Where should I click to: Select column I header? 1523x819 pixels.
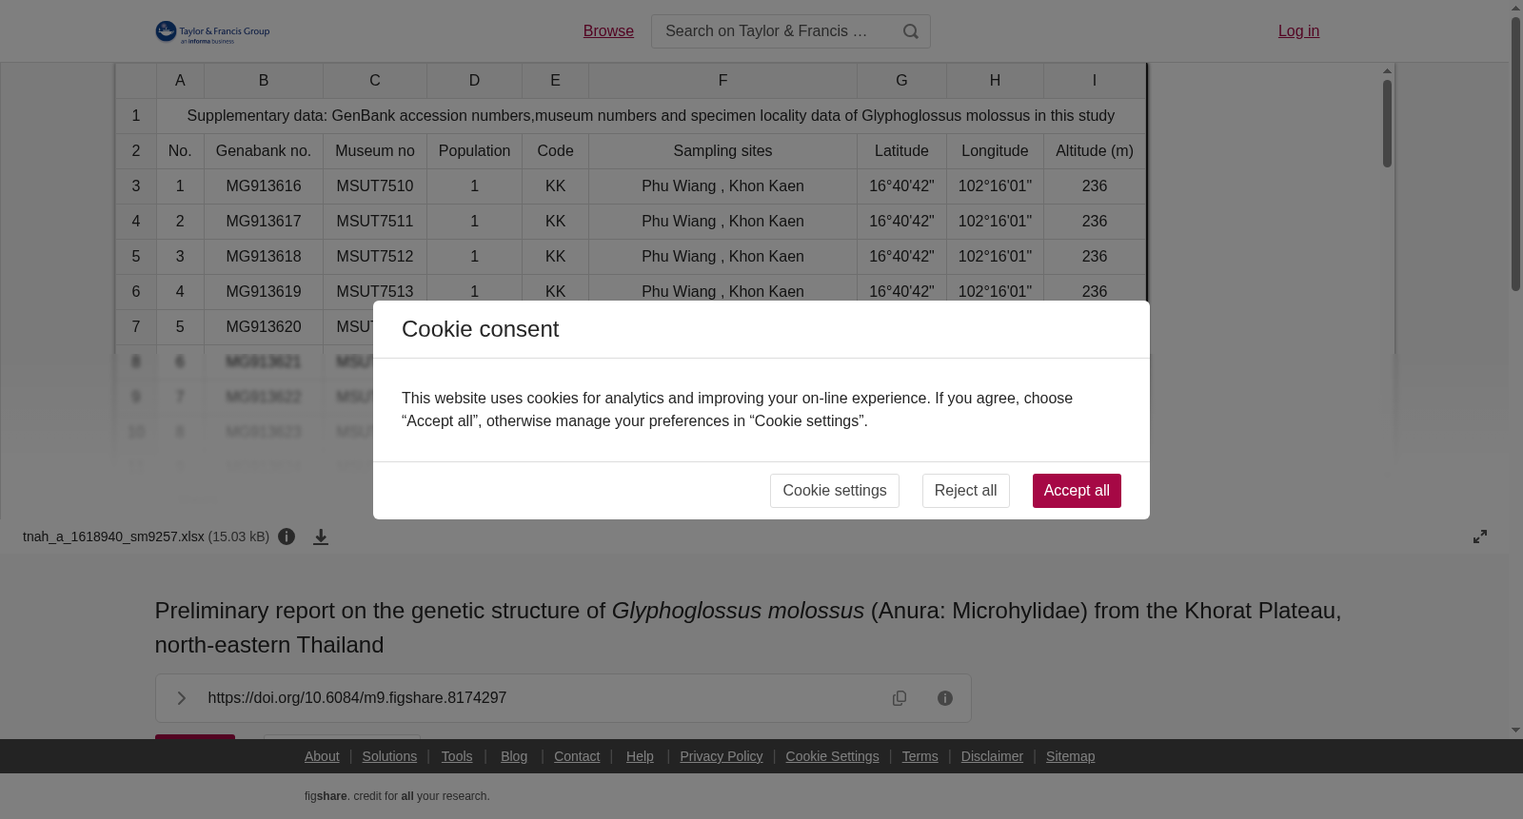point(1095,81)
